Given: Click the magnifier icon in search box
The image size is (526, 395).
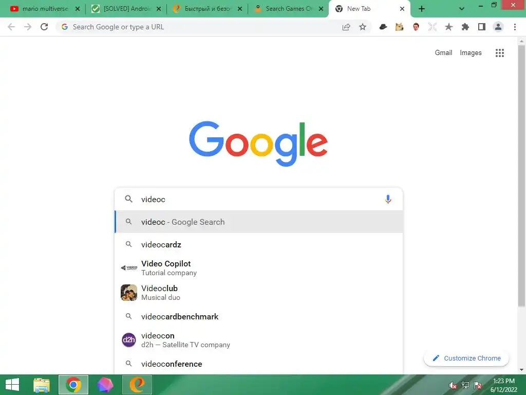Looking at the screenshot, I should tap(128, 199).
